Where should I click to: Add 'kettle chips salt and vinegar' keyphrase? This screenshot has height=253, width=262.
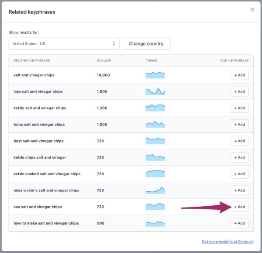tap(239, 157)
